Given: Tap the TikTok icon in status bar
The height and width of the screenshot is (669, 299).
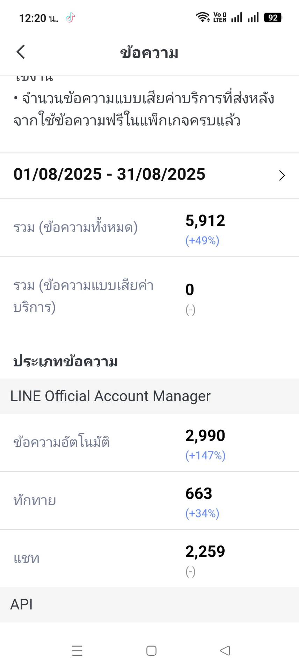Looking at the screenshot, I should coord(70,17).
